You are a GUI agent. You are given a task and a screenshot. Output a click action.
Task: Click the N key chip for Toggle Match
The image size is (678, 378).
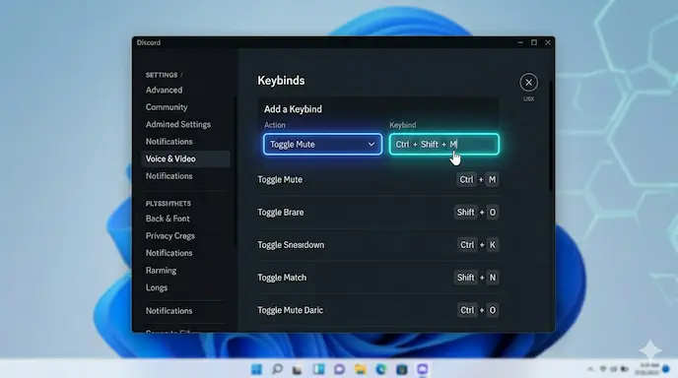[492, 278]
